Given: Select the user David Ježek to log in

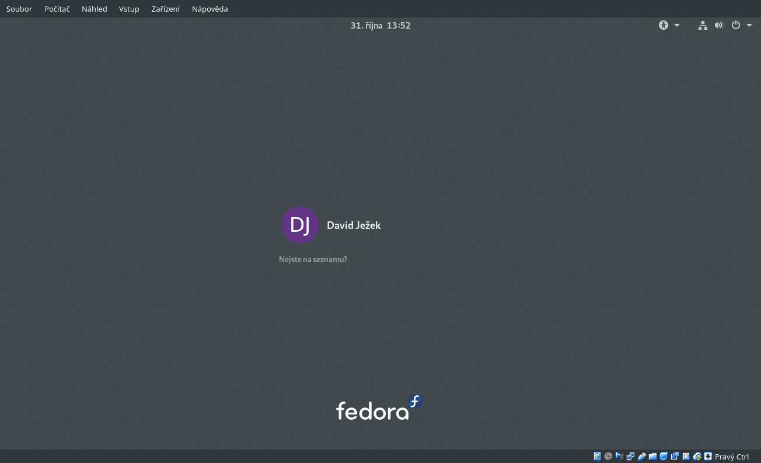Looking at the screenshot, I should point(354,225).
